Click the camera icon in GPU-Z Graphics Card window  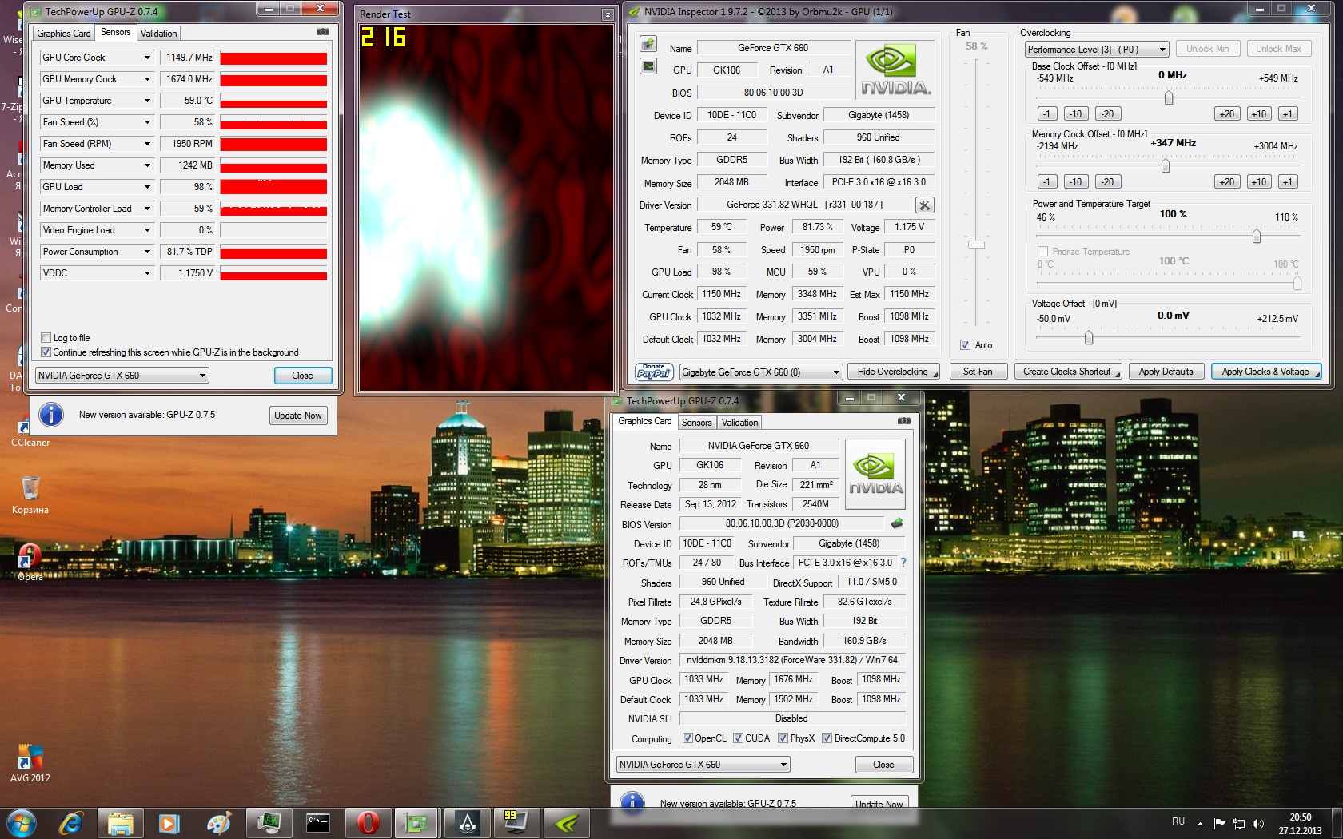click(903, 421)
